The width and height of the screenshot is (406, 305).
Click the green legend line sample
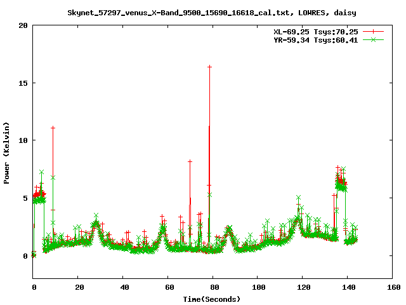point(373,39)
